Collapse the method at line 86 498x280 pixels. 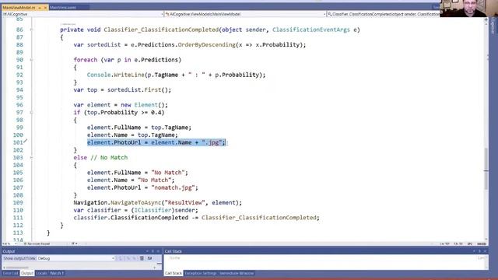[x=31, y=30]
